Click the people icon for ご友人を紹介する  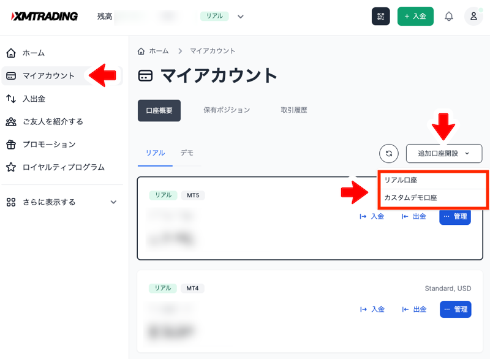[11, 121]
